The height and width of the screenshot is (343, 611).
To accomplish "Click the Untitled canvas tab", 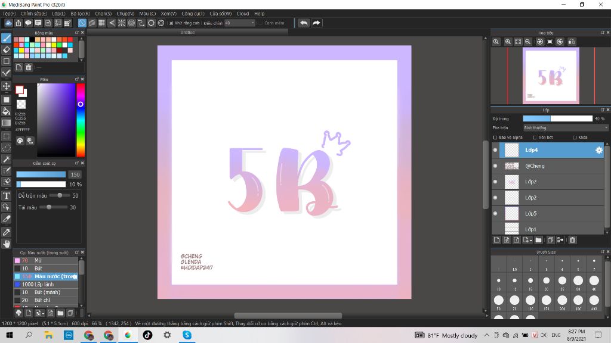I will (x=187, y=33).
